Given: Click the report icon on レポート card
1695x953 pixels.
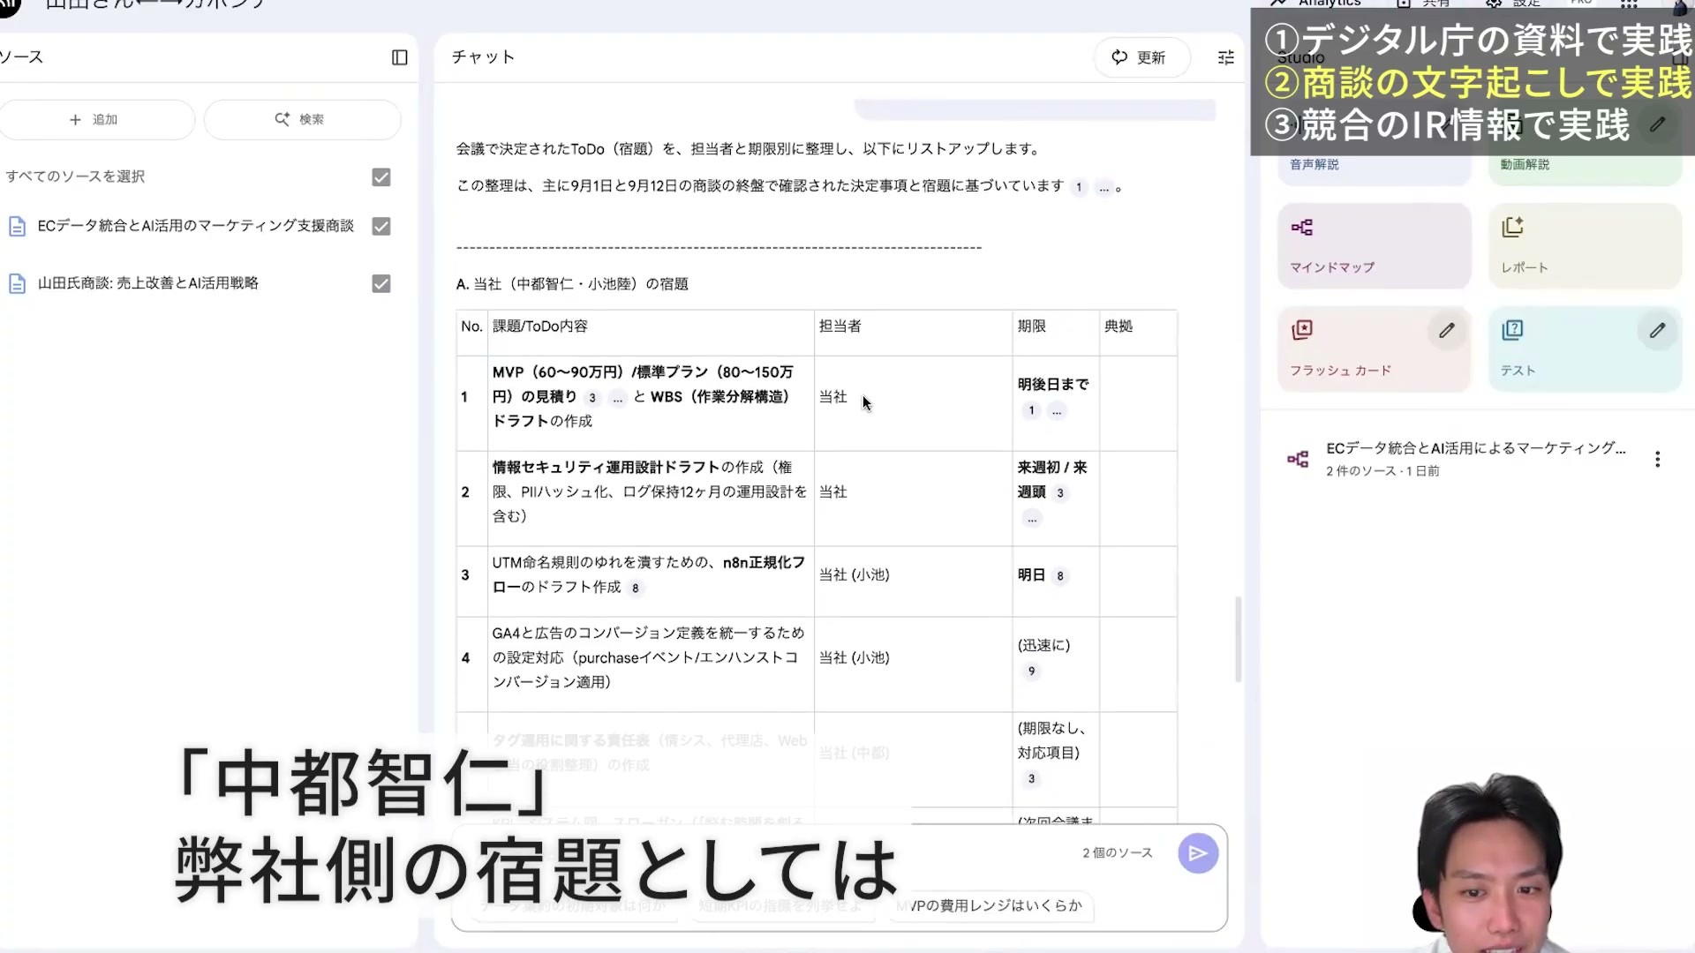Looking at the screenshot, I should [x=1513, y=228].
